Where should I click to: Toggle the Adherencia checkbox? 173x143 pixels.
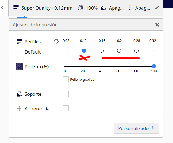(x=66, y=108)
